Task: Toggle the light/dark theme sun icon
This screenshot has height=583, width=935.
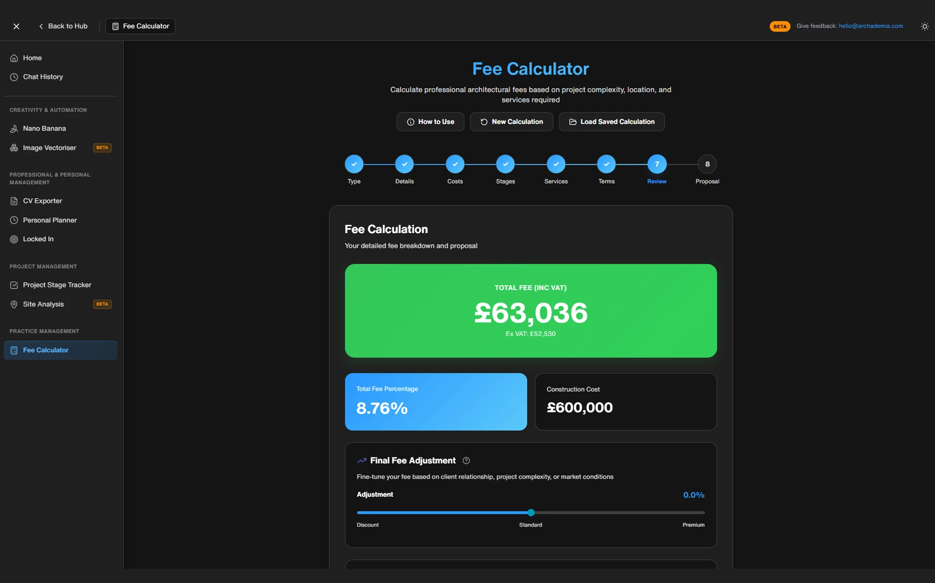Action: pos(924,26)
